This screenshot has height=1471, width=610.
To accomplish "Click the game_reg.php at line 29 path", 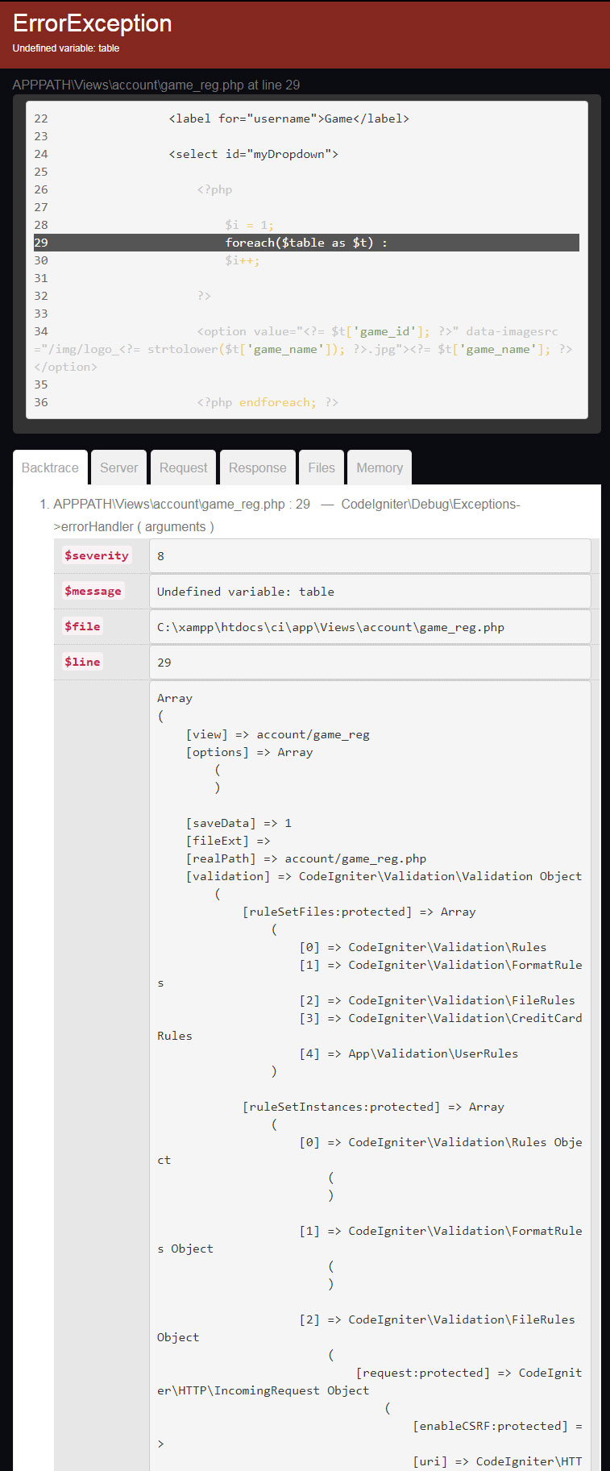I will [x=156, y=85].
